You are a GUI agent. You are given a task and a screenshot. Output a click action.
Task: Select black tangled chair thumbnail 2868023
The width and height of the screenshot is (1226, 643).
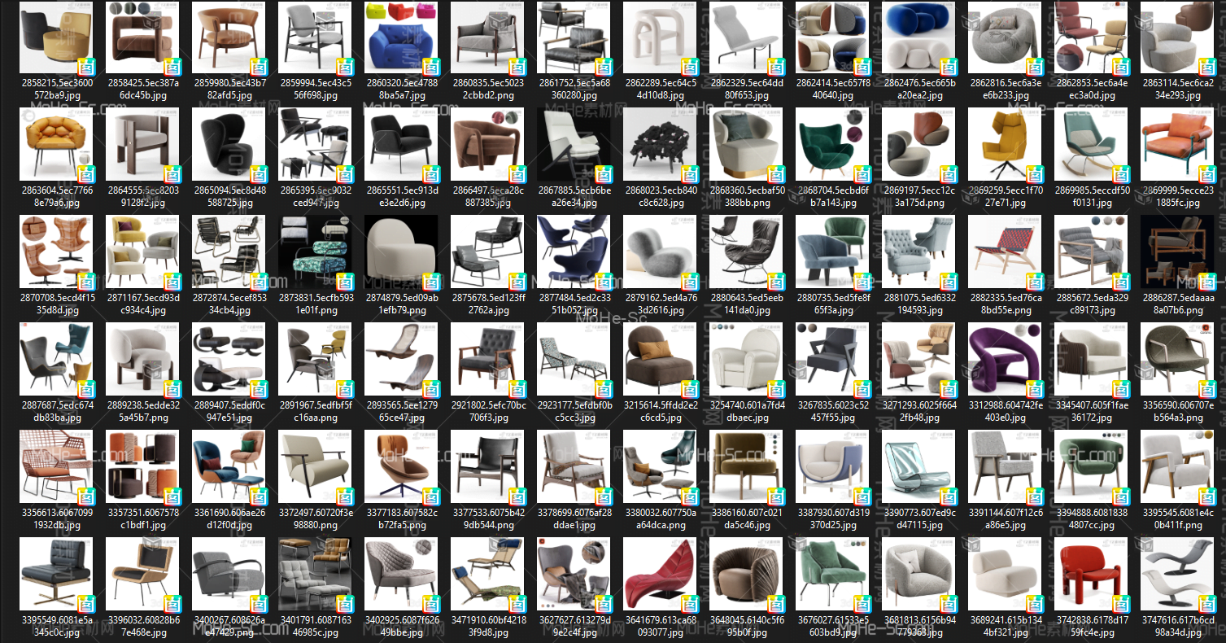point(658,144)
